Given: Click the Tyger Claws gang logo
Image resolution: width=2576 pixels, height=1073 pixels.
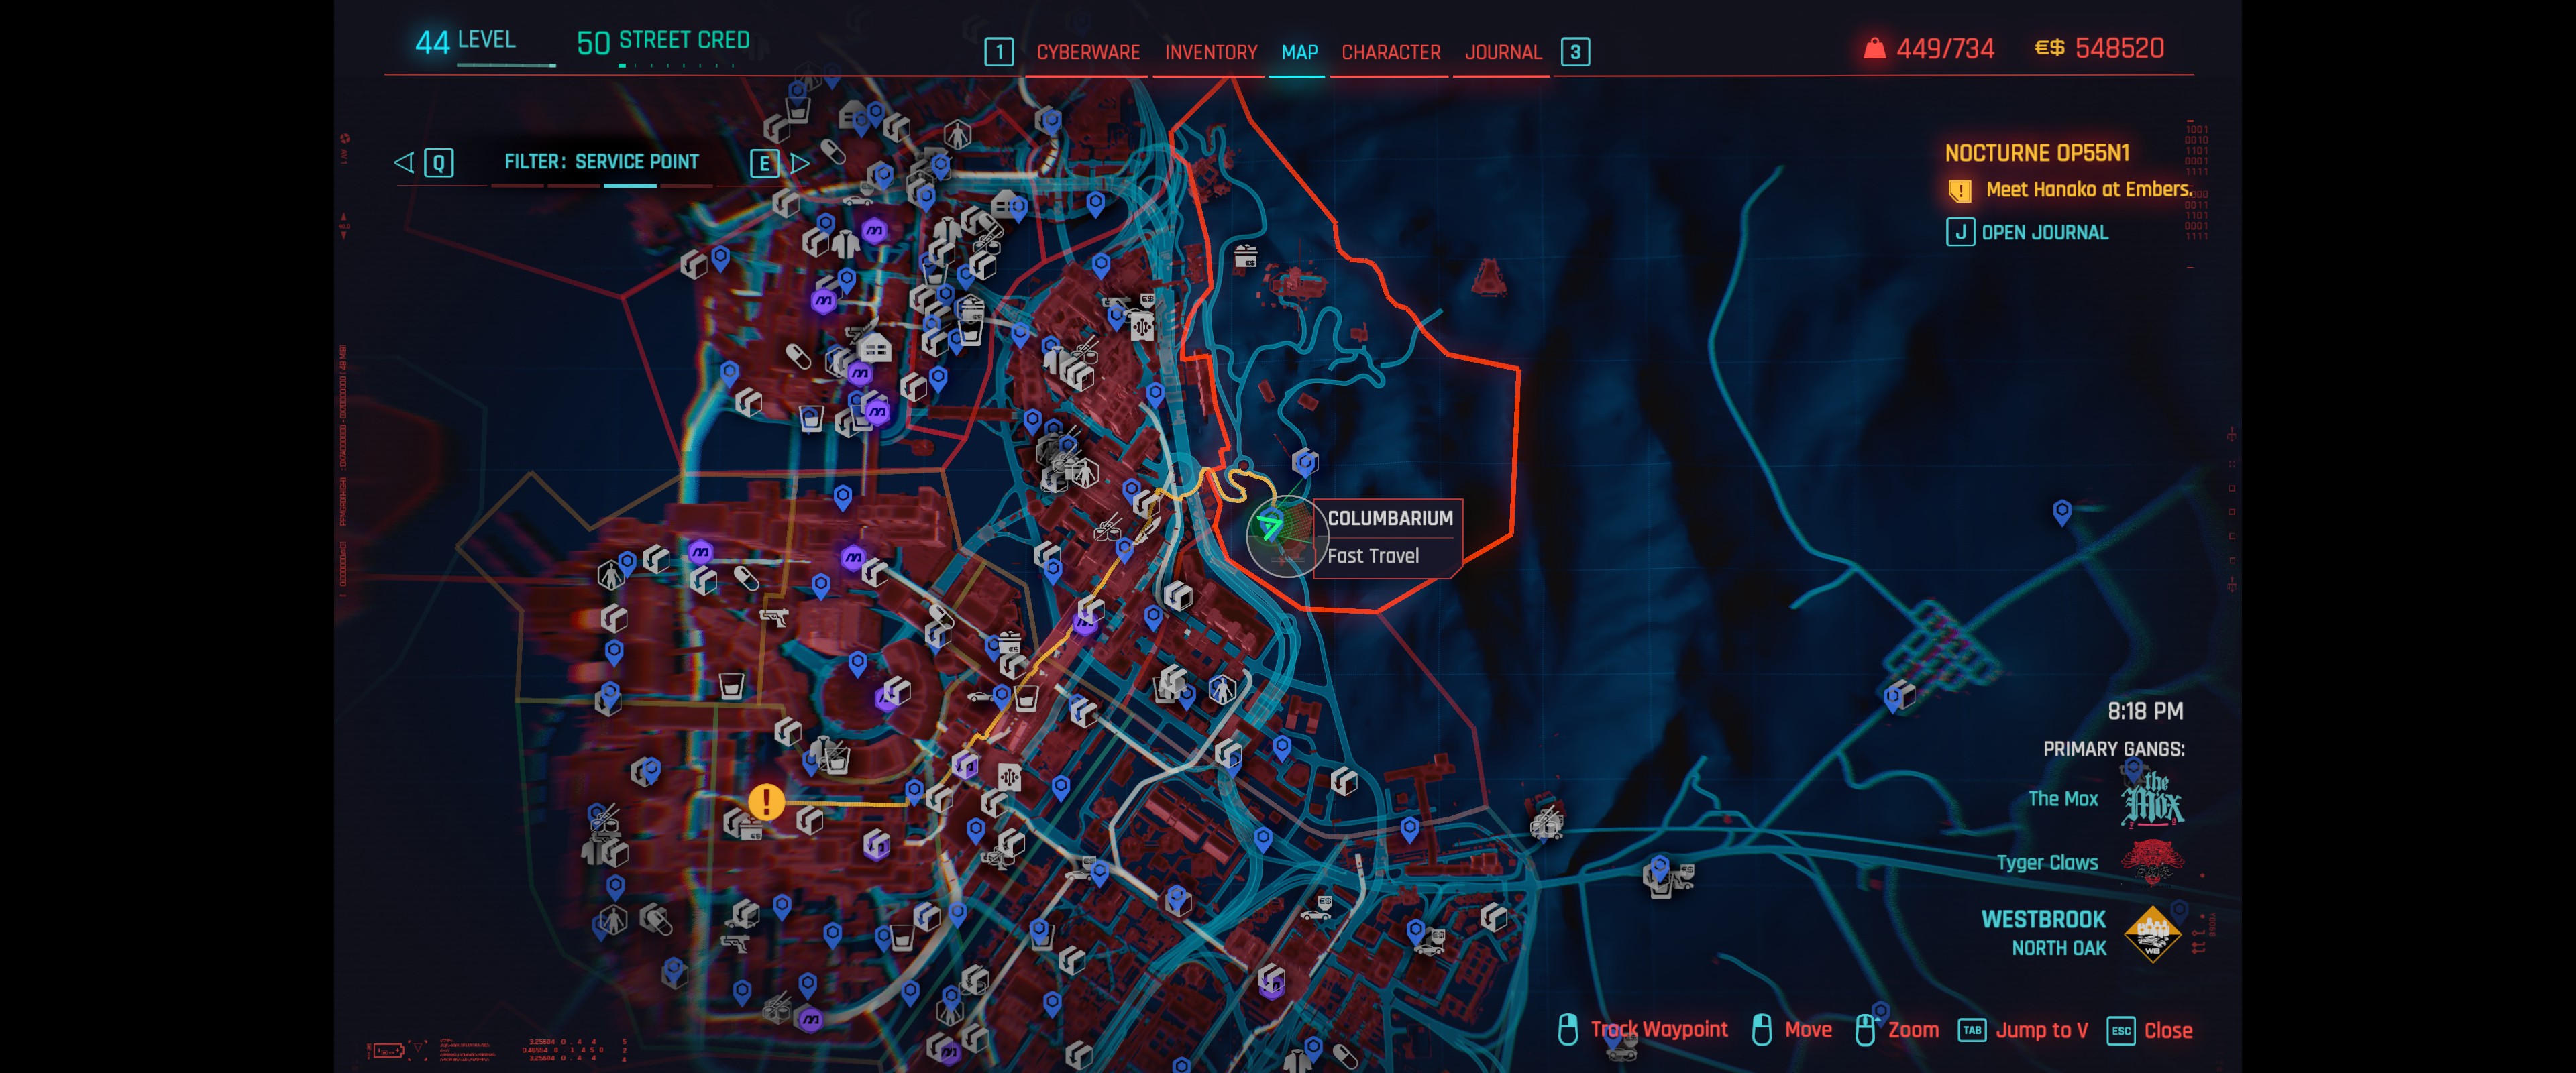Looking at the screenshot, I should [2152, 861].
